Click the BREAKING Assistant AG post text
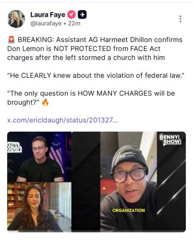 [95, 48]
